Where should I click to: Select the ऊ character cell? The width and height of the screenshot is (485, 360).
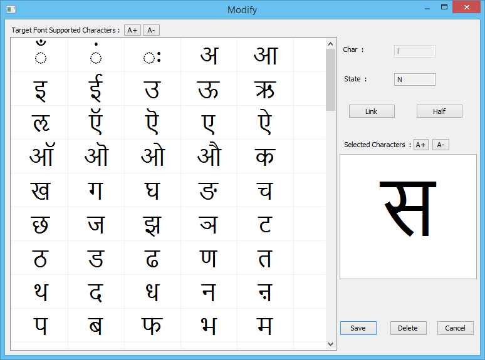coord(209,89)
